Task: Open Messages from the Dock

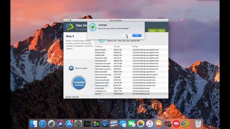Action: point(123,124)
